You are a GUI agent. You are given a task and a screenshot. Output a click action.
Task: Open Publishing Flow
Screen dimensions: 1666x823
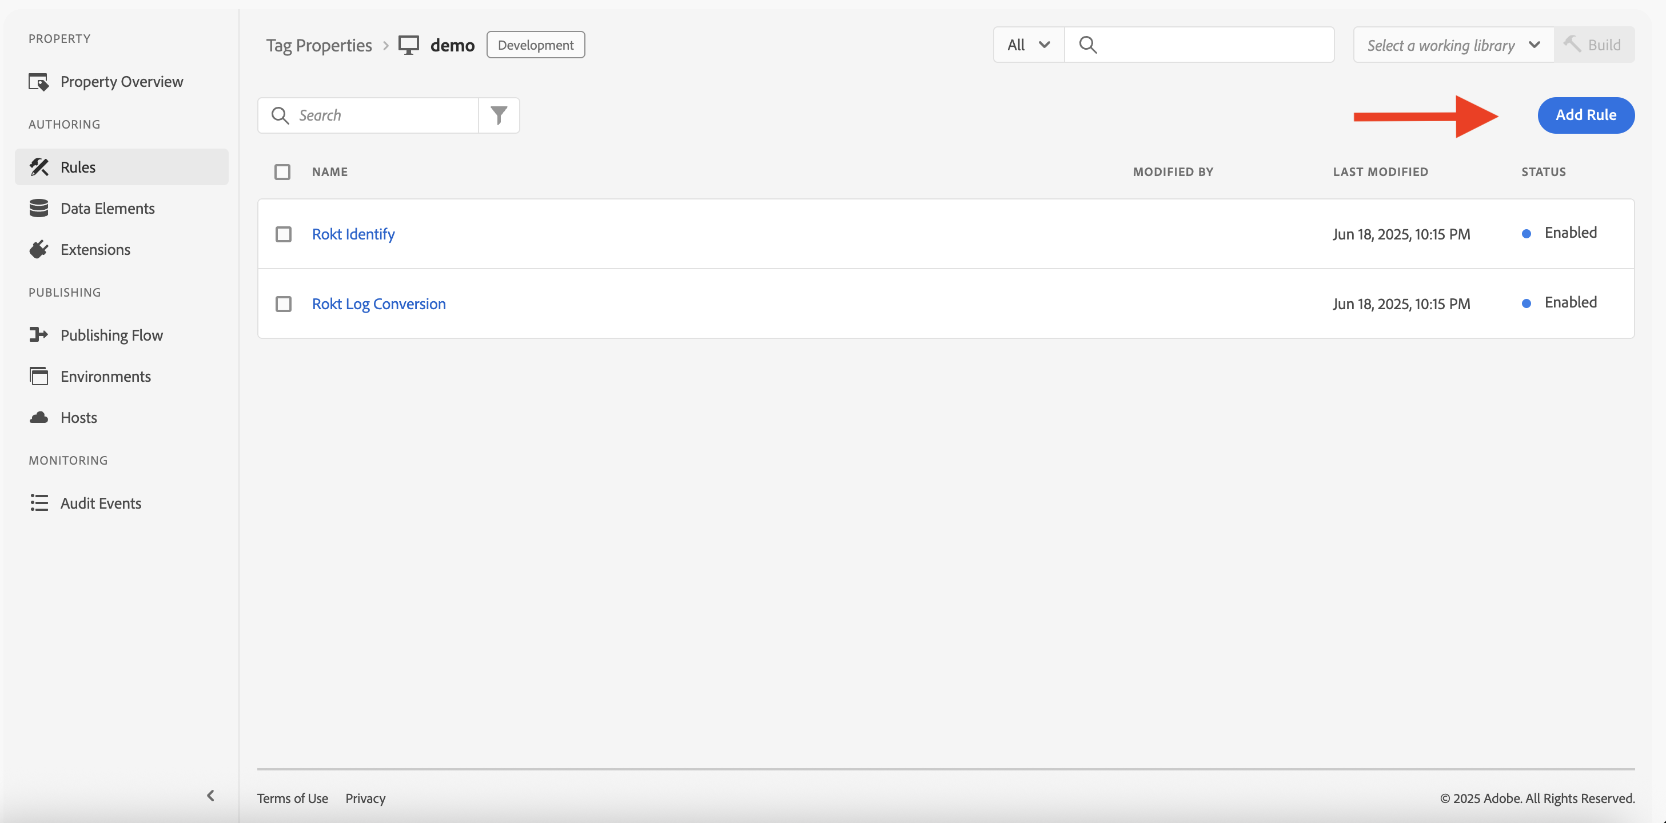point(122,335)
